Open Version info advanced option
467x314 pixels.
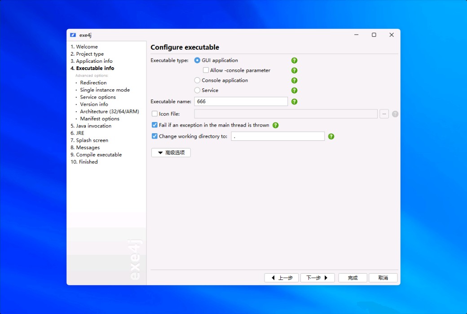94,104
